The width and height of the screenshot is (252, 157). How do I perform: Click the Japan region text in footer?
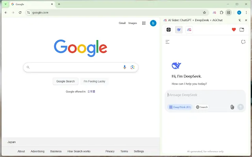11,142
